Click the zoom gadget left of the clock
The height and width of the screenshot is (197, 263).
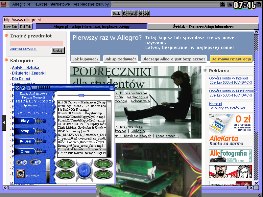pos(230,4)
